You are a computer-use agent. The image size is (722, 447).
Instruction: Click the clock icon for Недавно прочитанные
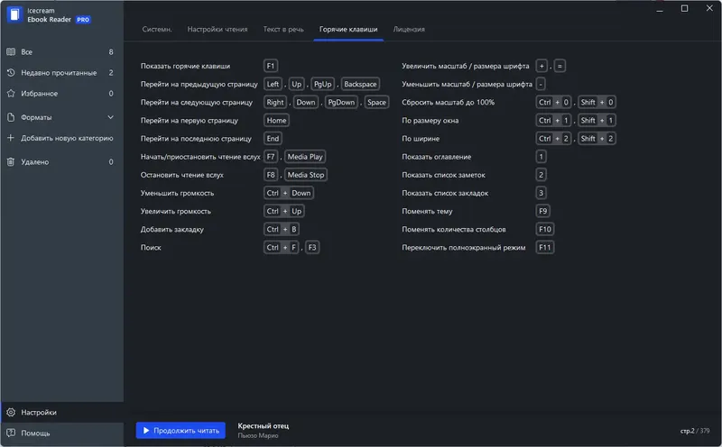click(11, 73)
